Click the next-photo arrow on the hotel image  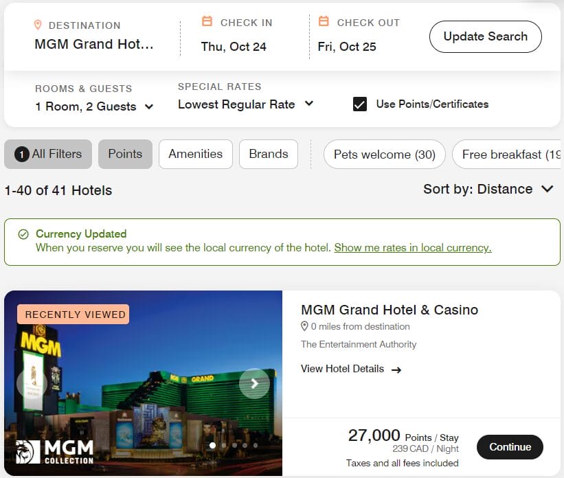click(254, 383)
